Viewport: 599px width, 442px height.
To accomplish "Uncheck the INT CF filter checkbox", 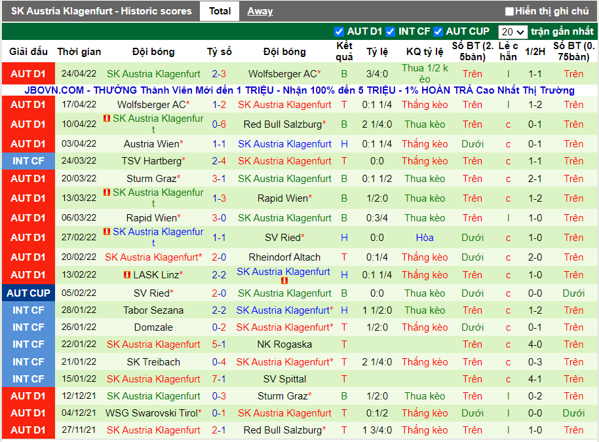I will 390,31.
